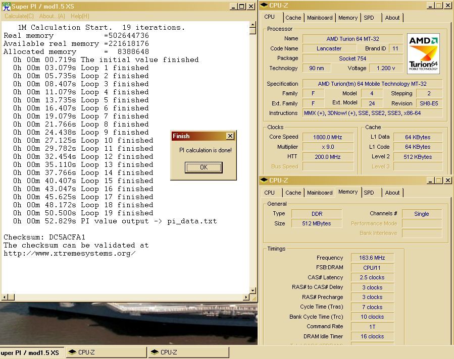Click second CPU-Z taskbar button
The image size is (454, 359).
[189, 352]
